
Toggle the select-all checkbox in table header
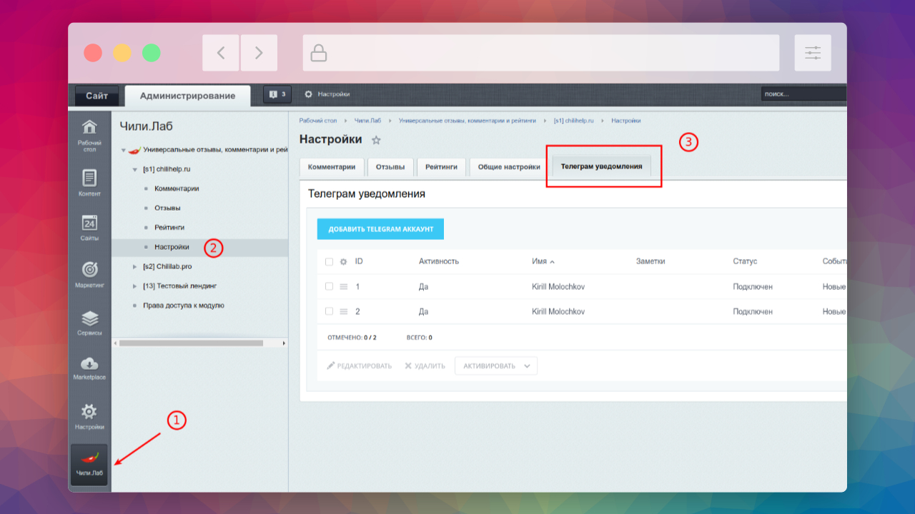[329, 262]
